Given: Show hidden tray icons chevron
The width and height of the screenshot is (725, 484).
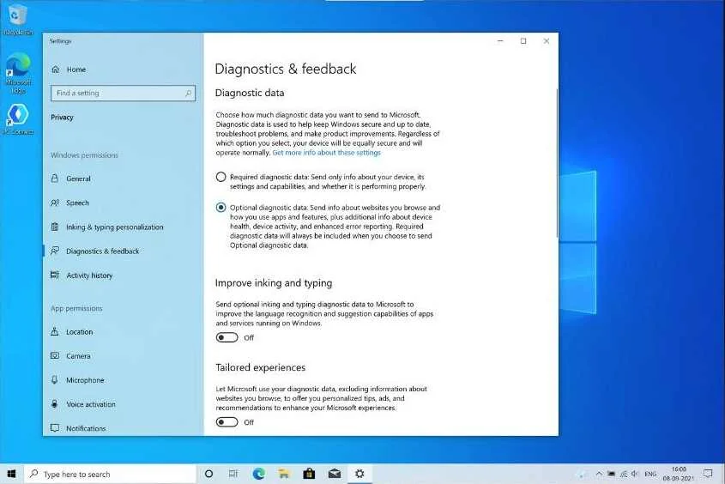Looking at the screenshot, I should [x=599, y=474].
